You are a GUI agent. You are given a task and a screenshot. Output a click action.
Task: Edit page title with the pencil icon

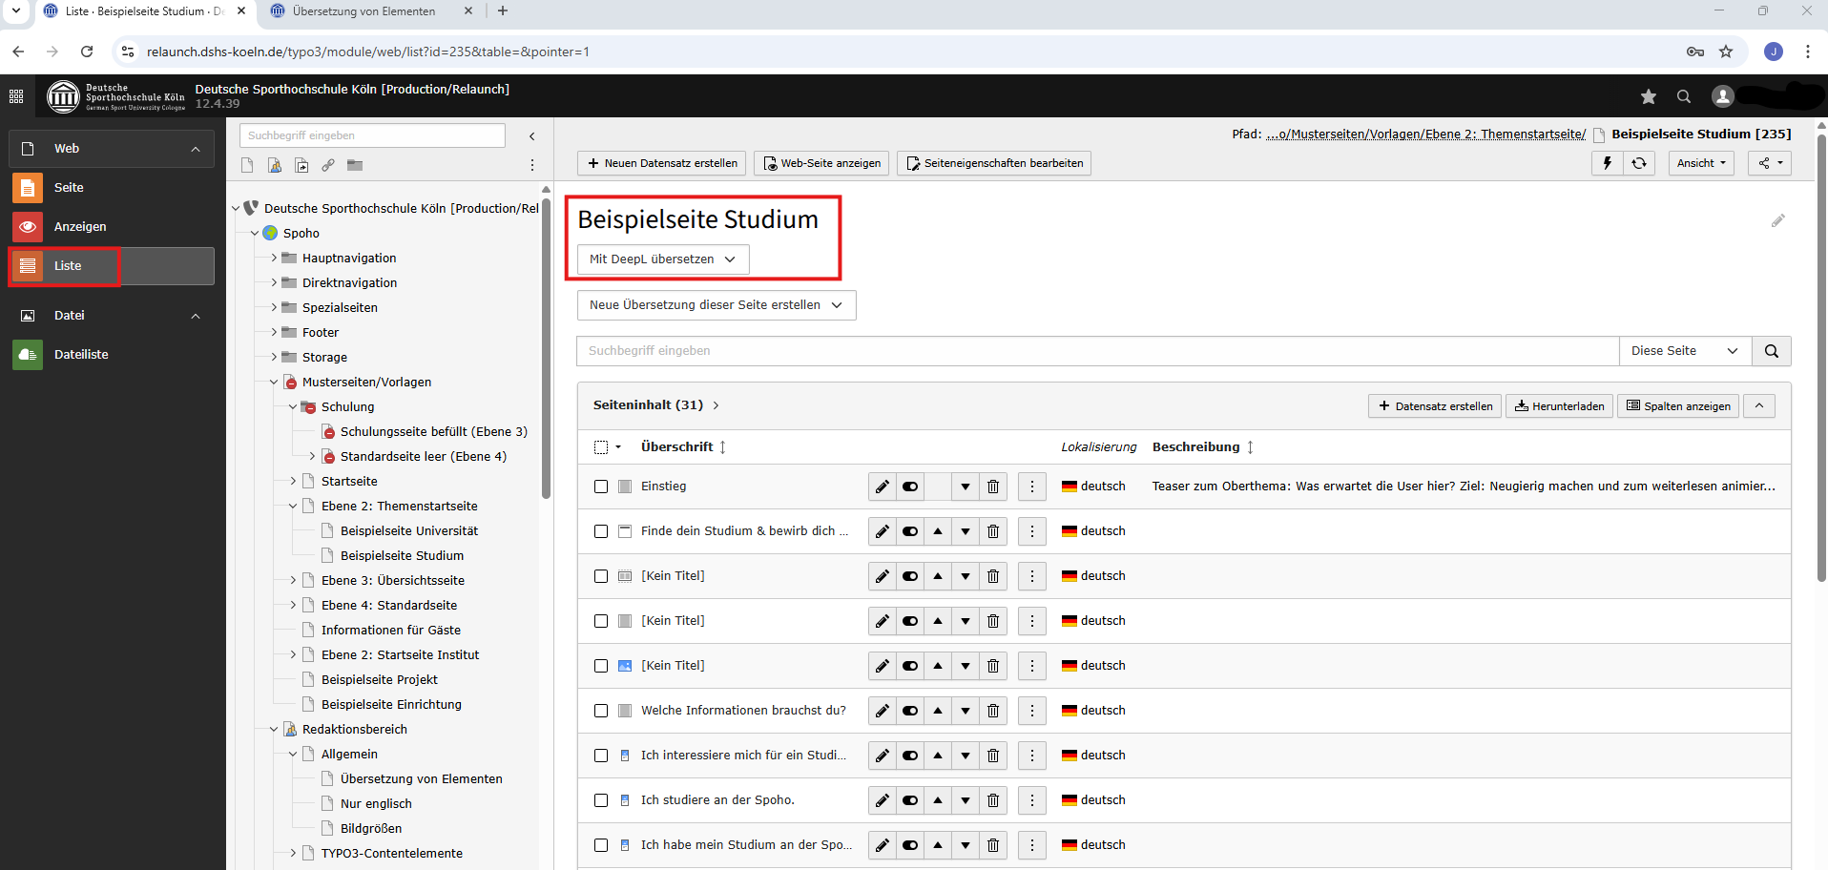[x=1777, y=221]
